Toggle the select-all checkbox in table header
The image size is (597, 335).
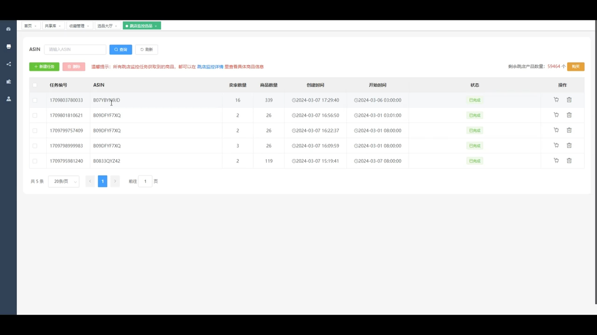(35, 85)
